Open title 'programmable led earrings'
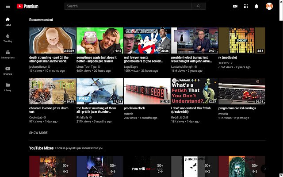283x177 pixels. click(237, 108)
